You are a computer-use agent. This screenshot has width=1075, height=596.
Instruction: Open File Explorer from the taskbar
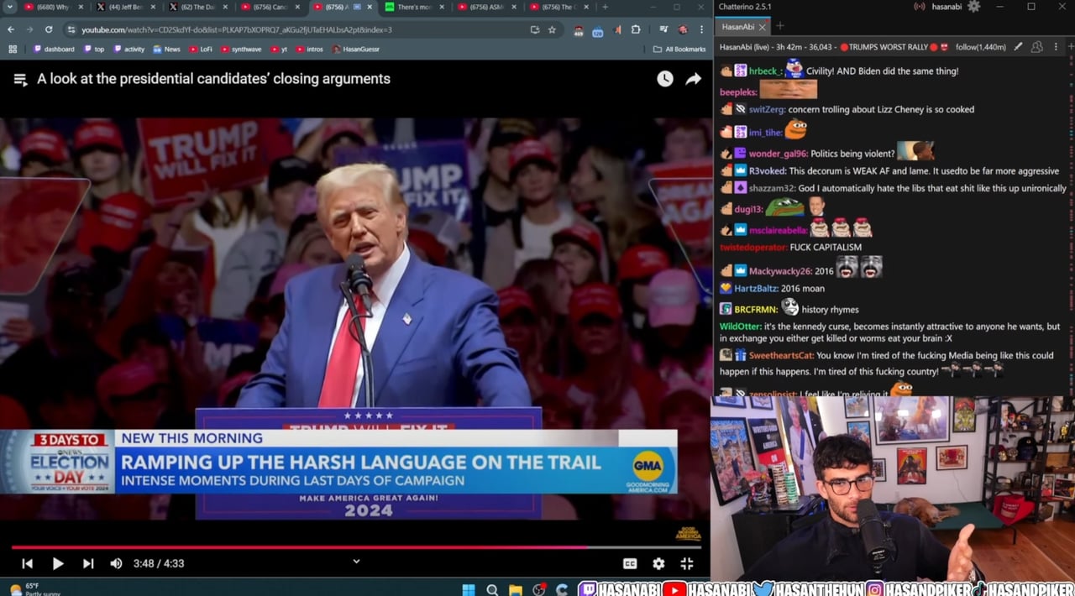coord(516,589)
